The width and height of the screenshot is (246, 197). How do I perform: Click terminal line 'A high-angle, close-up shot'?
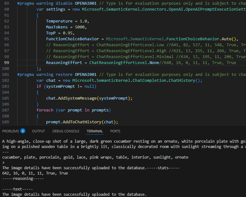pos(124,141)
